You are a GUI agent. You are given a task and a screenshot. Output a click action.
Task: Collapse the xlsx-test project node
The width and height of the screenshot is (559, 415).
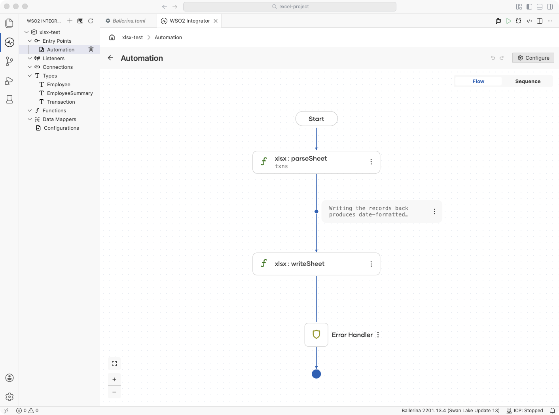[27, 32]
